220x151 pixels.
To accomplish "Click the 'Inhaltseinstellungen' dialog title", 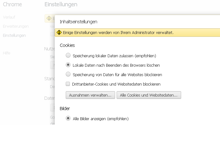I will pos(78,22).
